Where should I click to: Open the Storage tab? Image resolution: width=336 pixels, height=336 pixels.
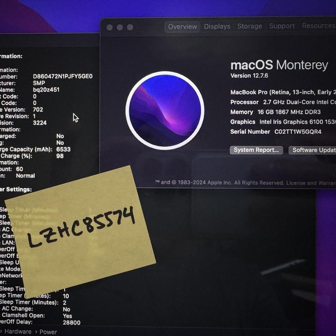[x=250, y=26]
